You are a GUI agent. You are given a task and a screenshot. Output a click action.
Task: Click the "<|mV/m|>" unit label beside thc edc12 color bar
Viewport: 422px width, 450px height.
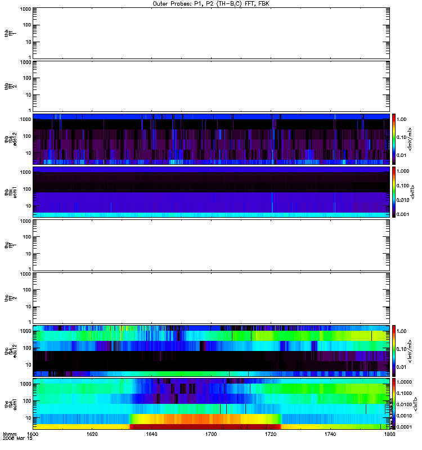coord(410,351)
